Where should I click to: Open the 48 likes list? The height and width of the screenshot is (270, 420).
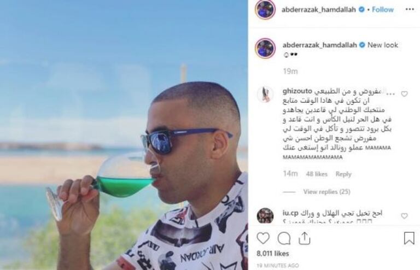click(x=317, y=174)
